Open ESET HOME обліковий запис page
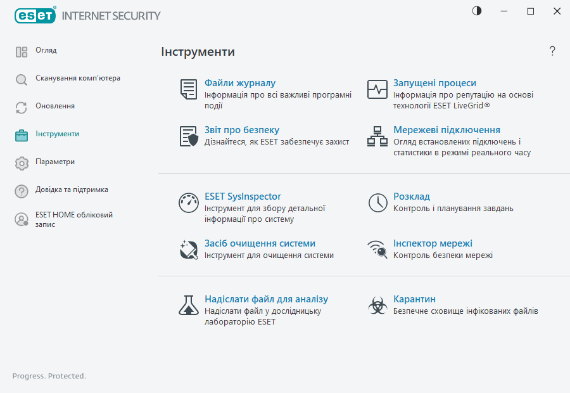Viewport: 570px width, 393px height. tap(74, 219)
